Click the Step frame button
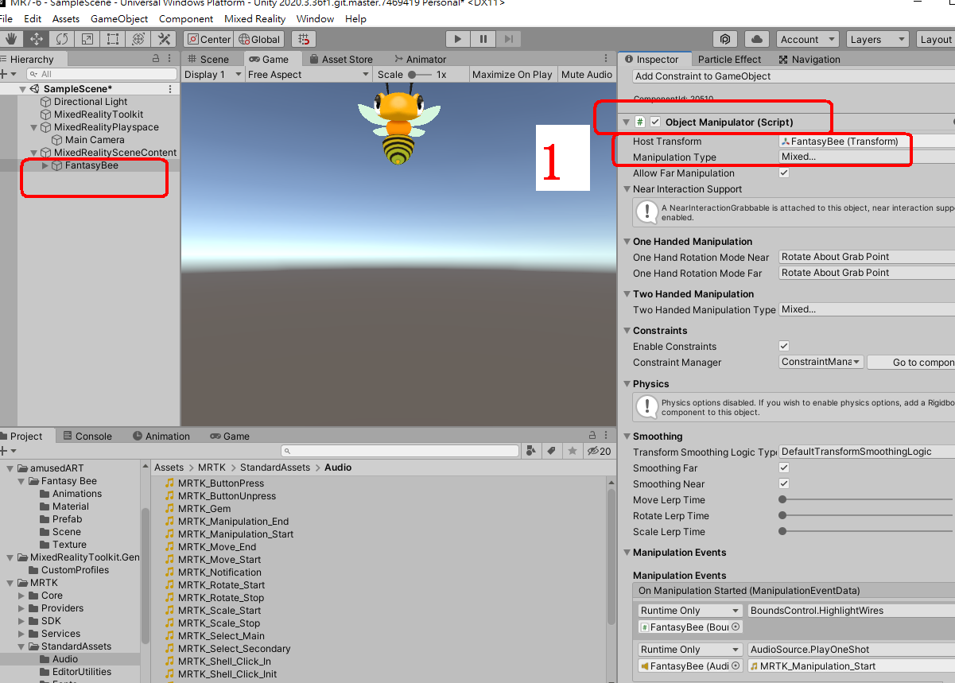The image size is (955, 683). (x=509, y=39)
